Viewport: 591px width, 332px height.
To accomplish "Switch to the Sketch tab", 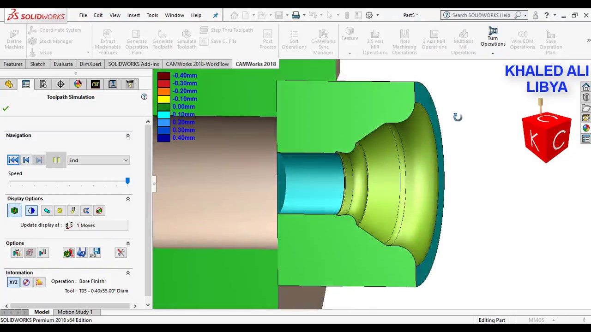I will click(38, 64).
